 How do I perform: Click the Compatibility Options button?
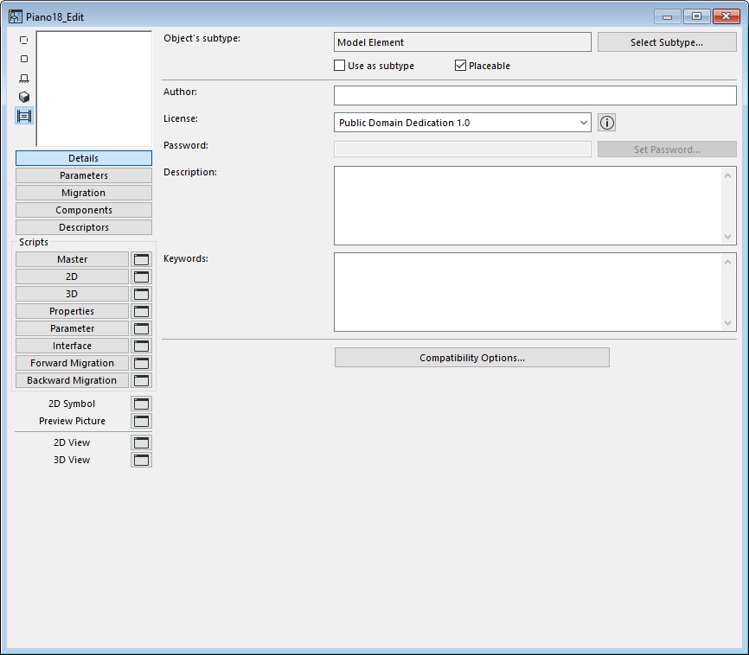coord(472,358)
